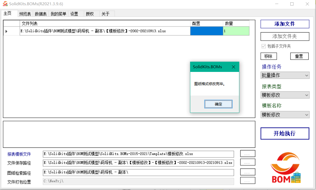Click the 添加文件夹 button
The image size is (316, 190).
(x=285, y=36)
